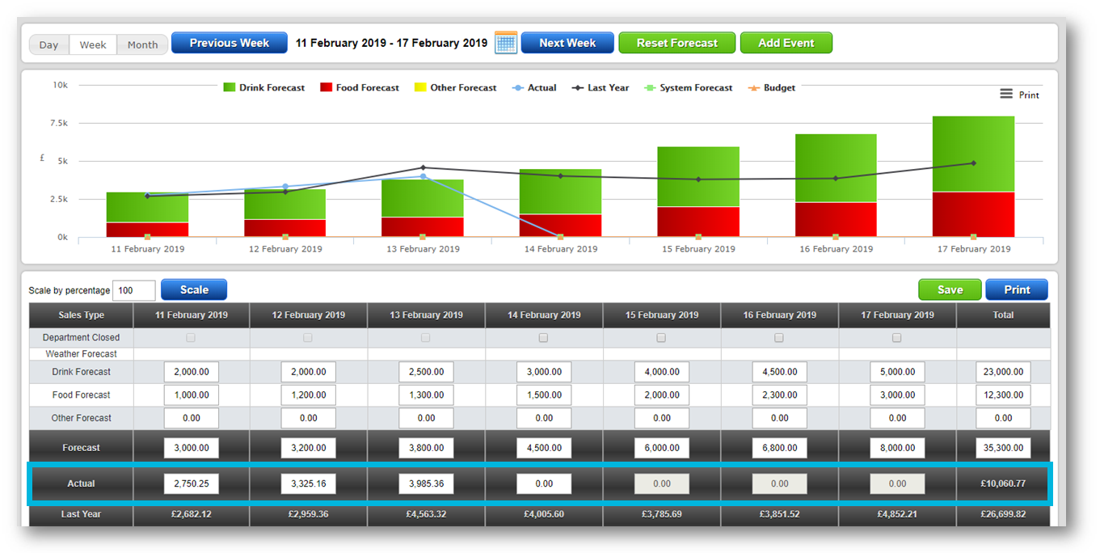This screenshot has width=1100, height=553.
Task: Click the Add Event button
Action: tap(786, 43)
